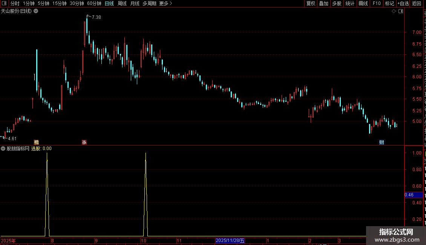The width and height of the screenshot is (426, 245).
Task: Click the 2025/11/28/五 date marker
Action: click(230, 240)
